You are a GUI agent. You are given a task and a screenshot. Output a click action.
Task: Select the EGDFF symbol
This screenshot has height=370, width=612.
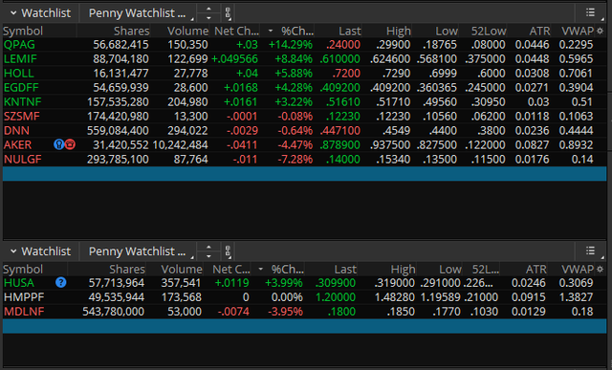click(21, 87)
